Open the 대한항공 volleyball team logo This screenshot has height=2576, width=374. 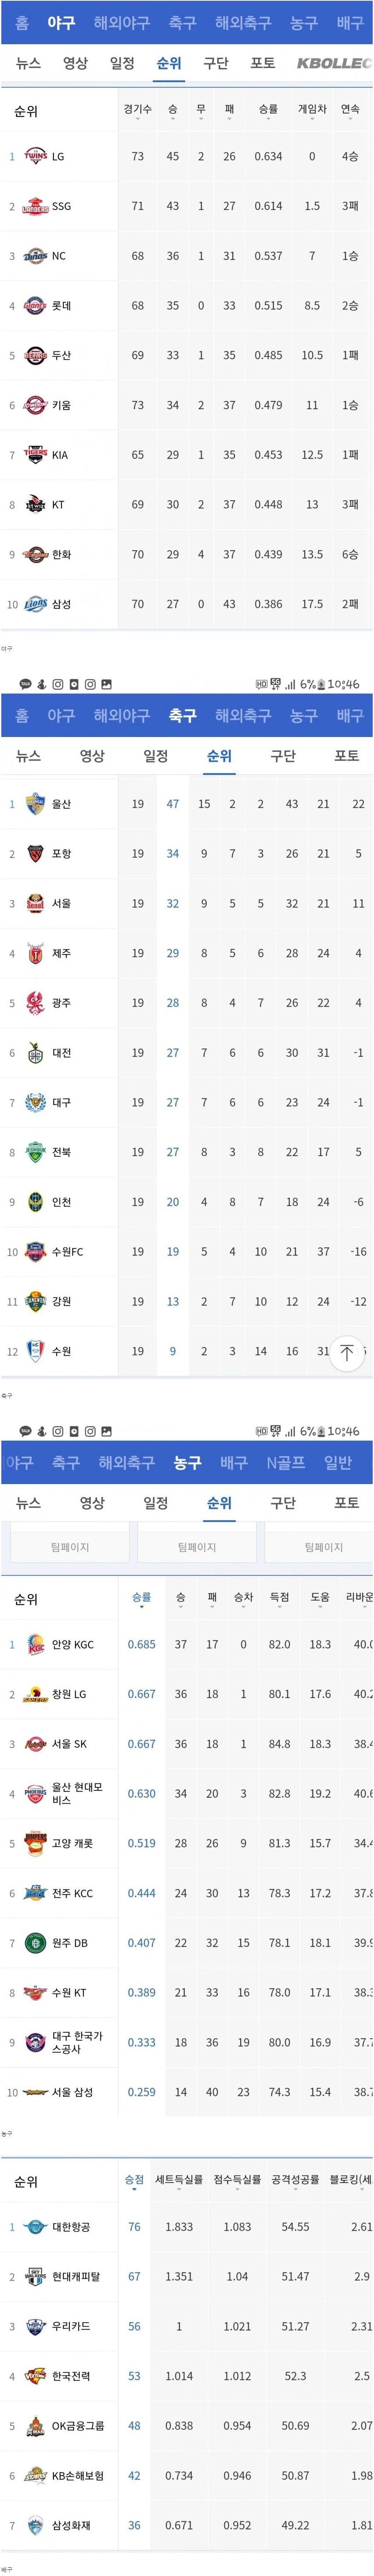[35, 2227]
